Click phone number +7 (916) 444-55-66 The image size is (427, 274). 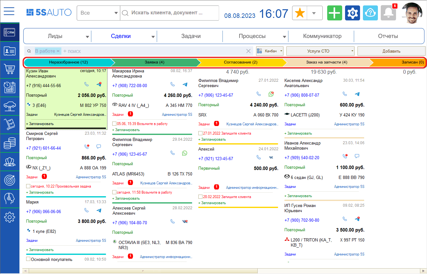coord(43,86)
